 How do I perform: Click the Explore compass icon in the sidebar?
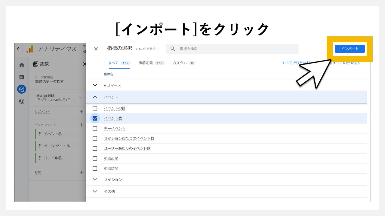21,89
